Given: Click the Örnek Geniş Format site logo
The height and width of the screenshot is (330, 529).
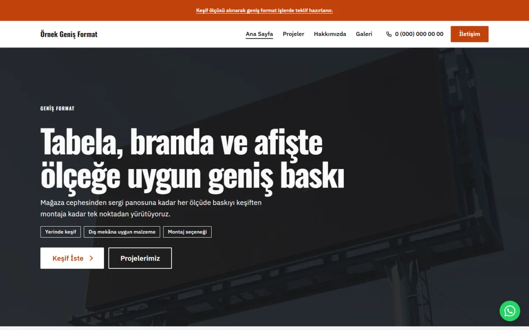Looking at the screenshot, I should (x=69, y=34).
